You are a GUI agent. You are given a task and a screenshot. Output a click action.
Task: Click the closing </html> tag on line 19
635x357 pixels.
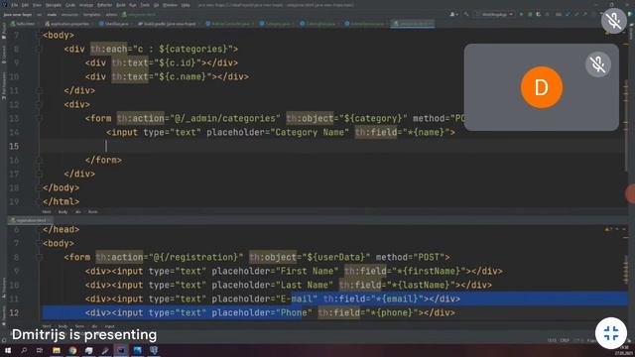[x=62, y=201]
